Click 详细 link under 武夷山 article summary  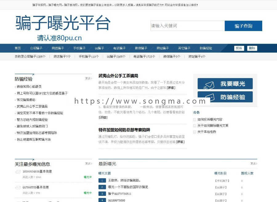(x=171, y=88)
